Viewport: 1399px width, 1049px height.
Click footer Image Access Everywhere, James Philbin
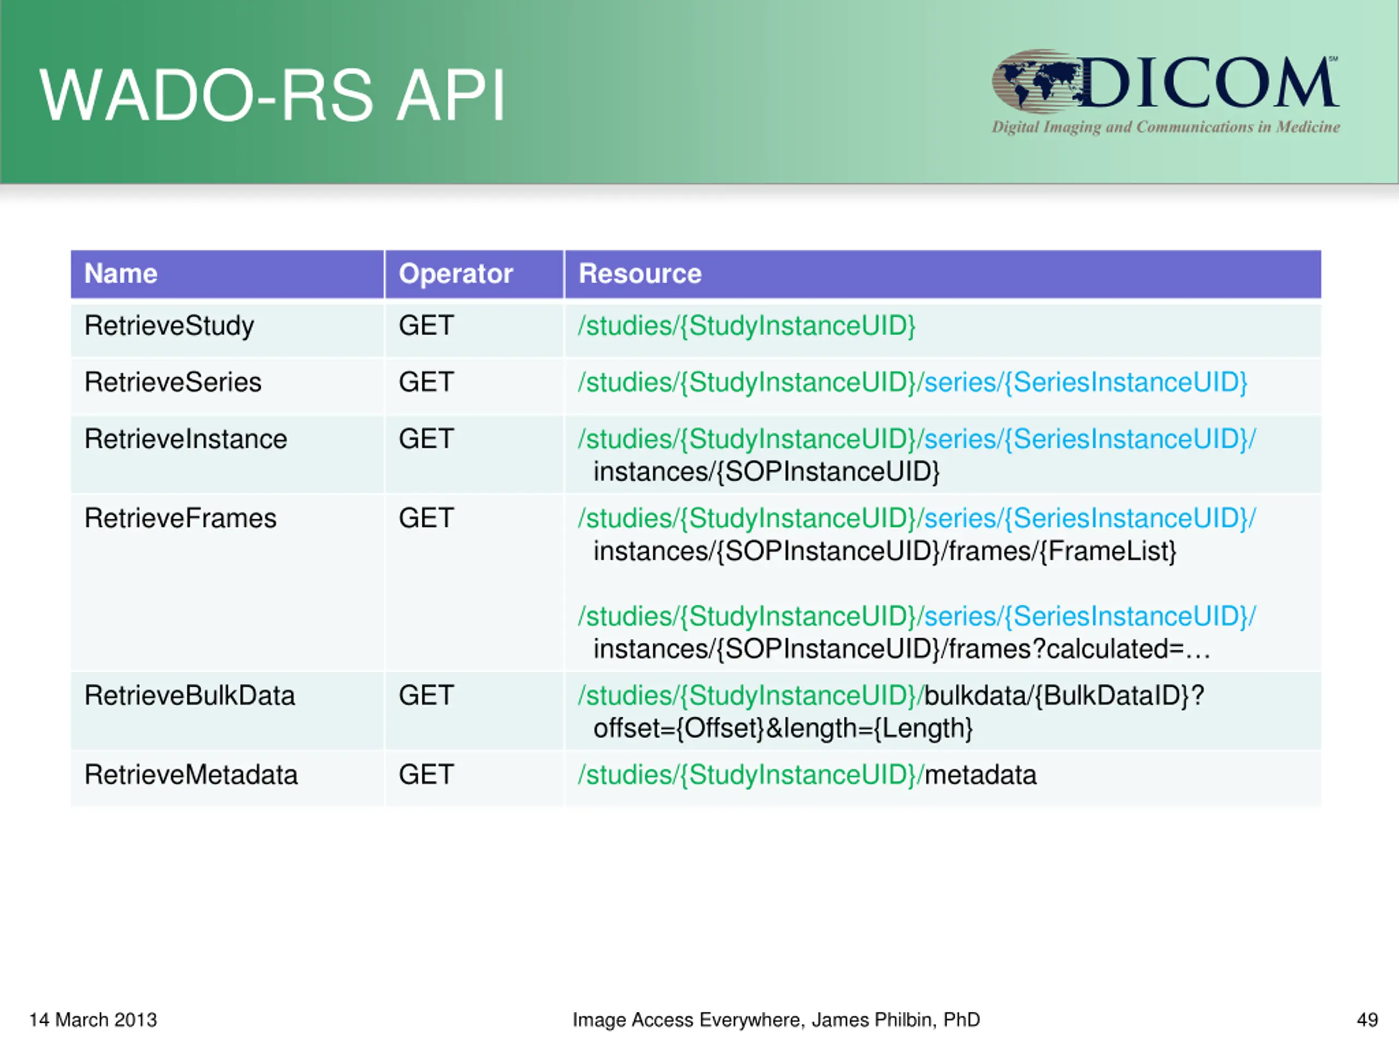click(x=776, y=1020)
